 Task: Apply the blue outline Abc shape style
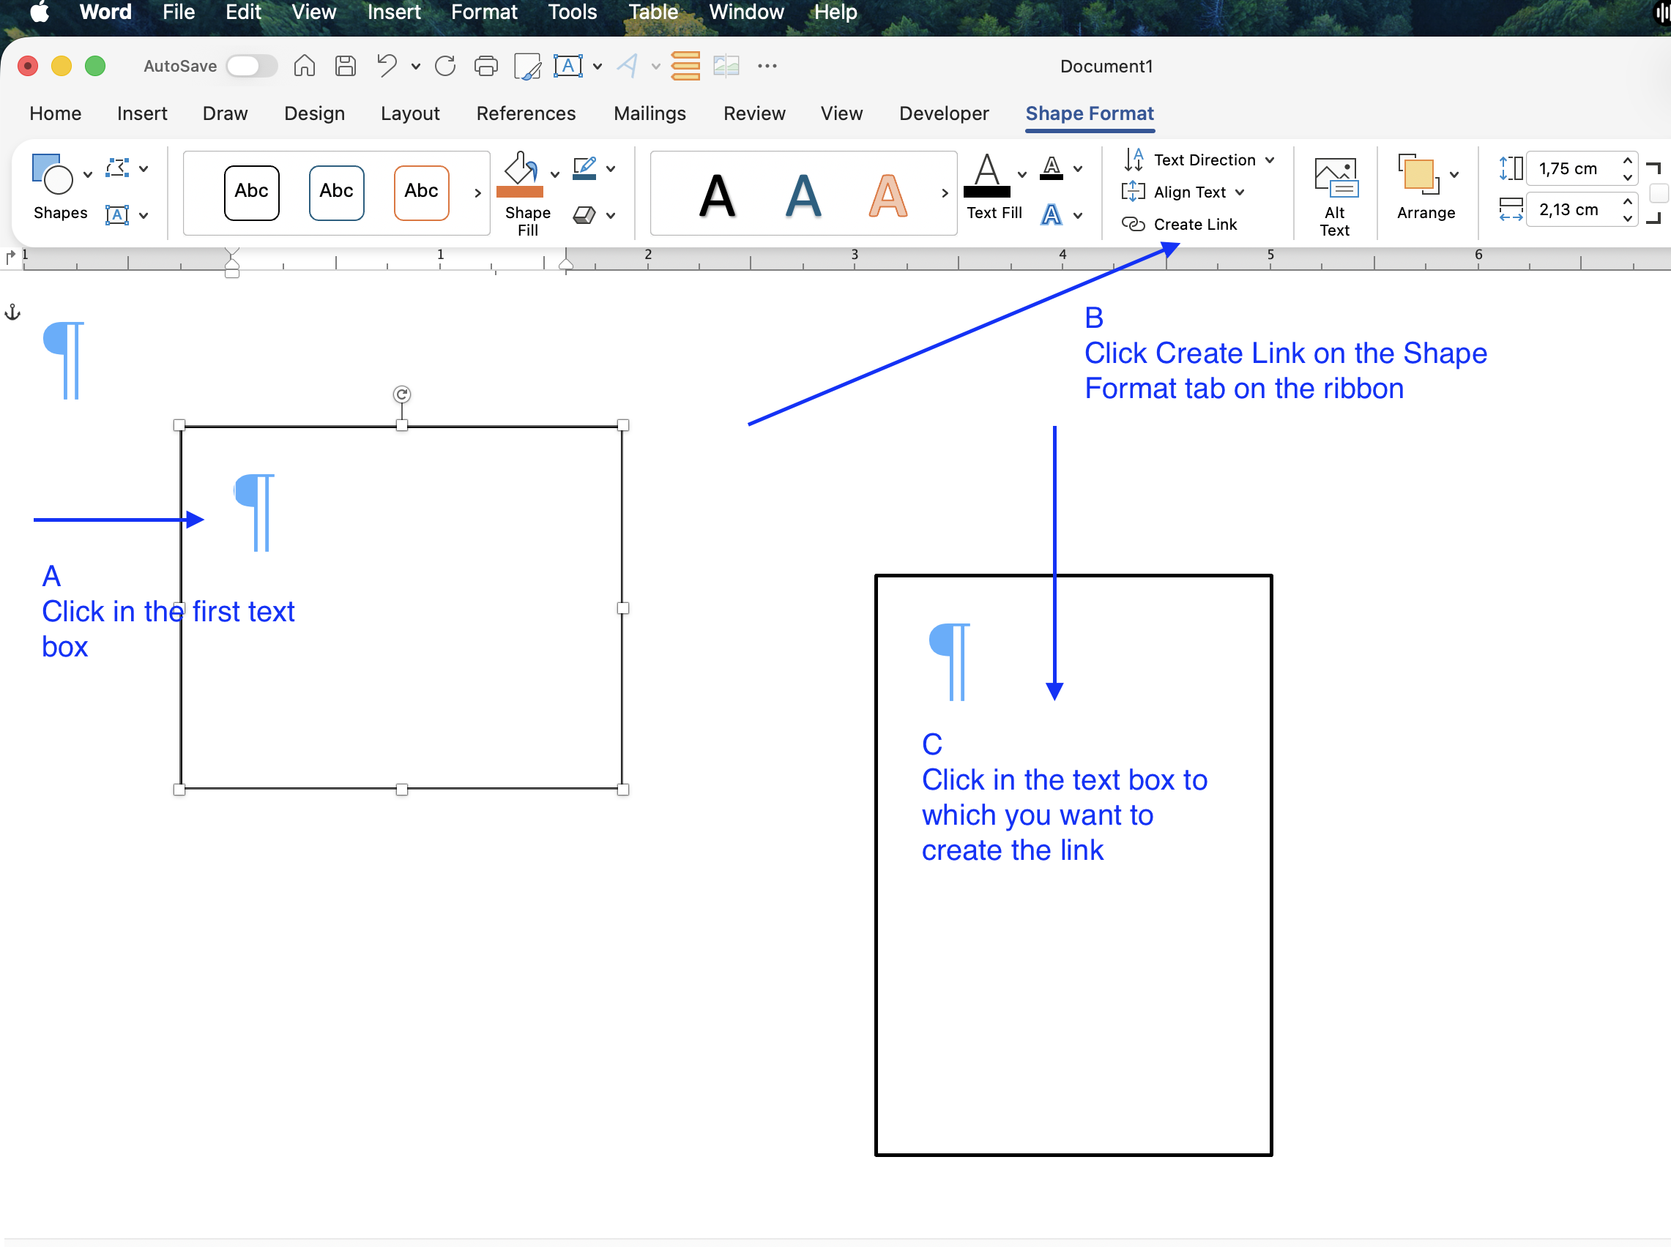[336, 192]
